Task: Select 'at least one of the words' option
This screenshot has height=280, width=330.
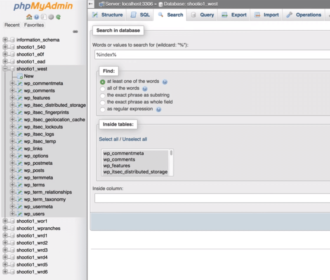Action: click(102, 82)
